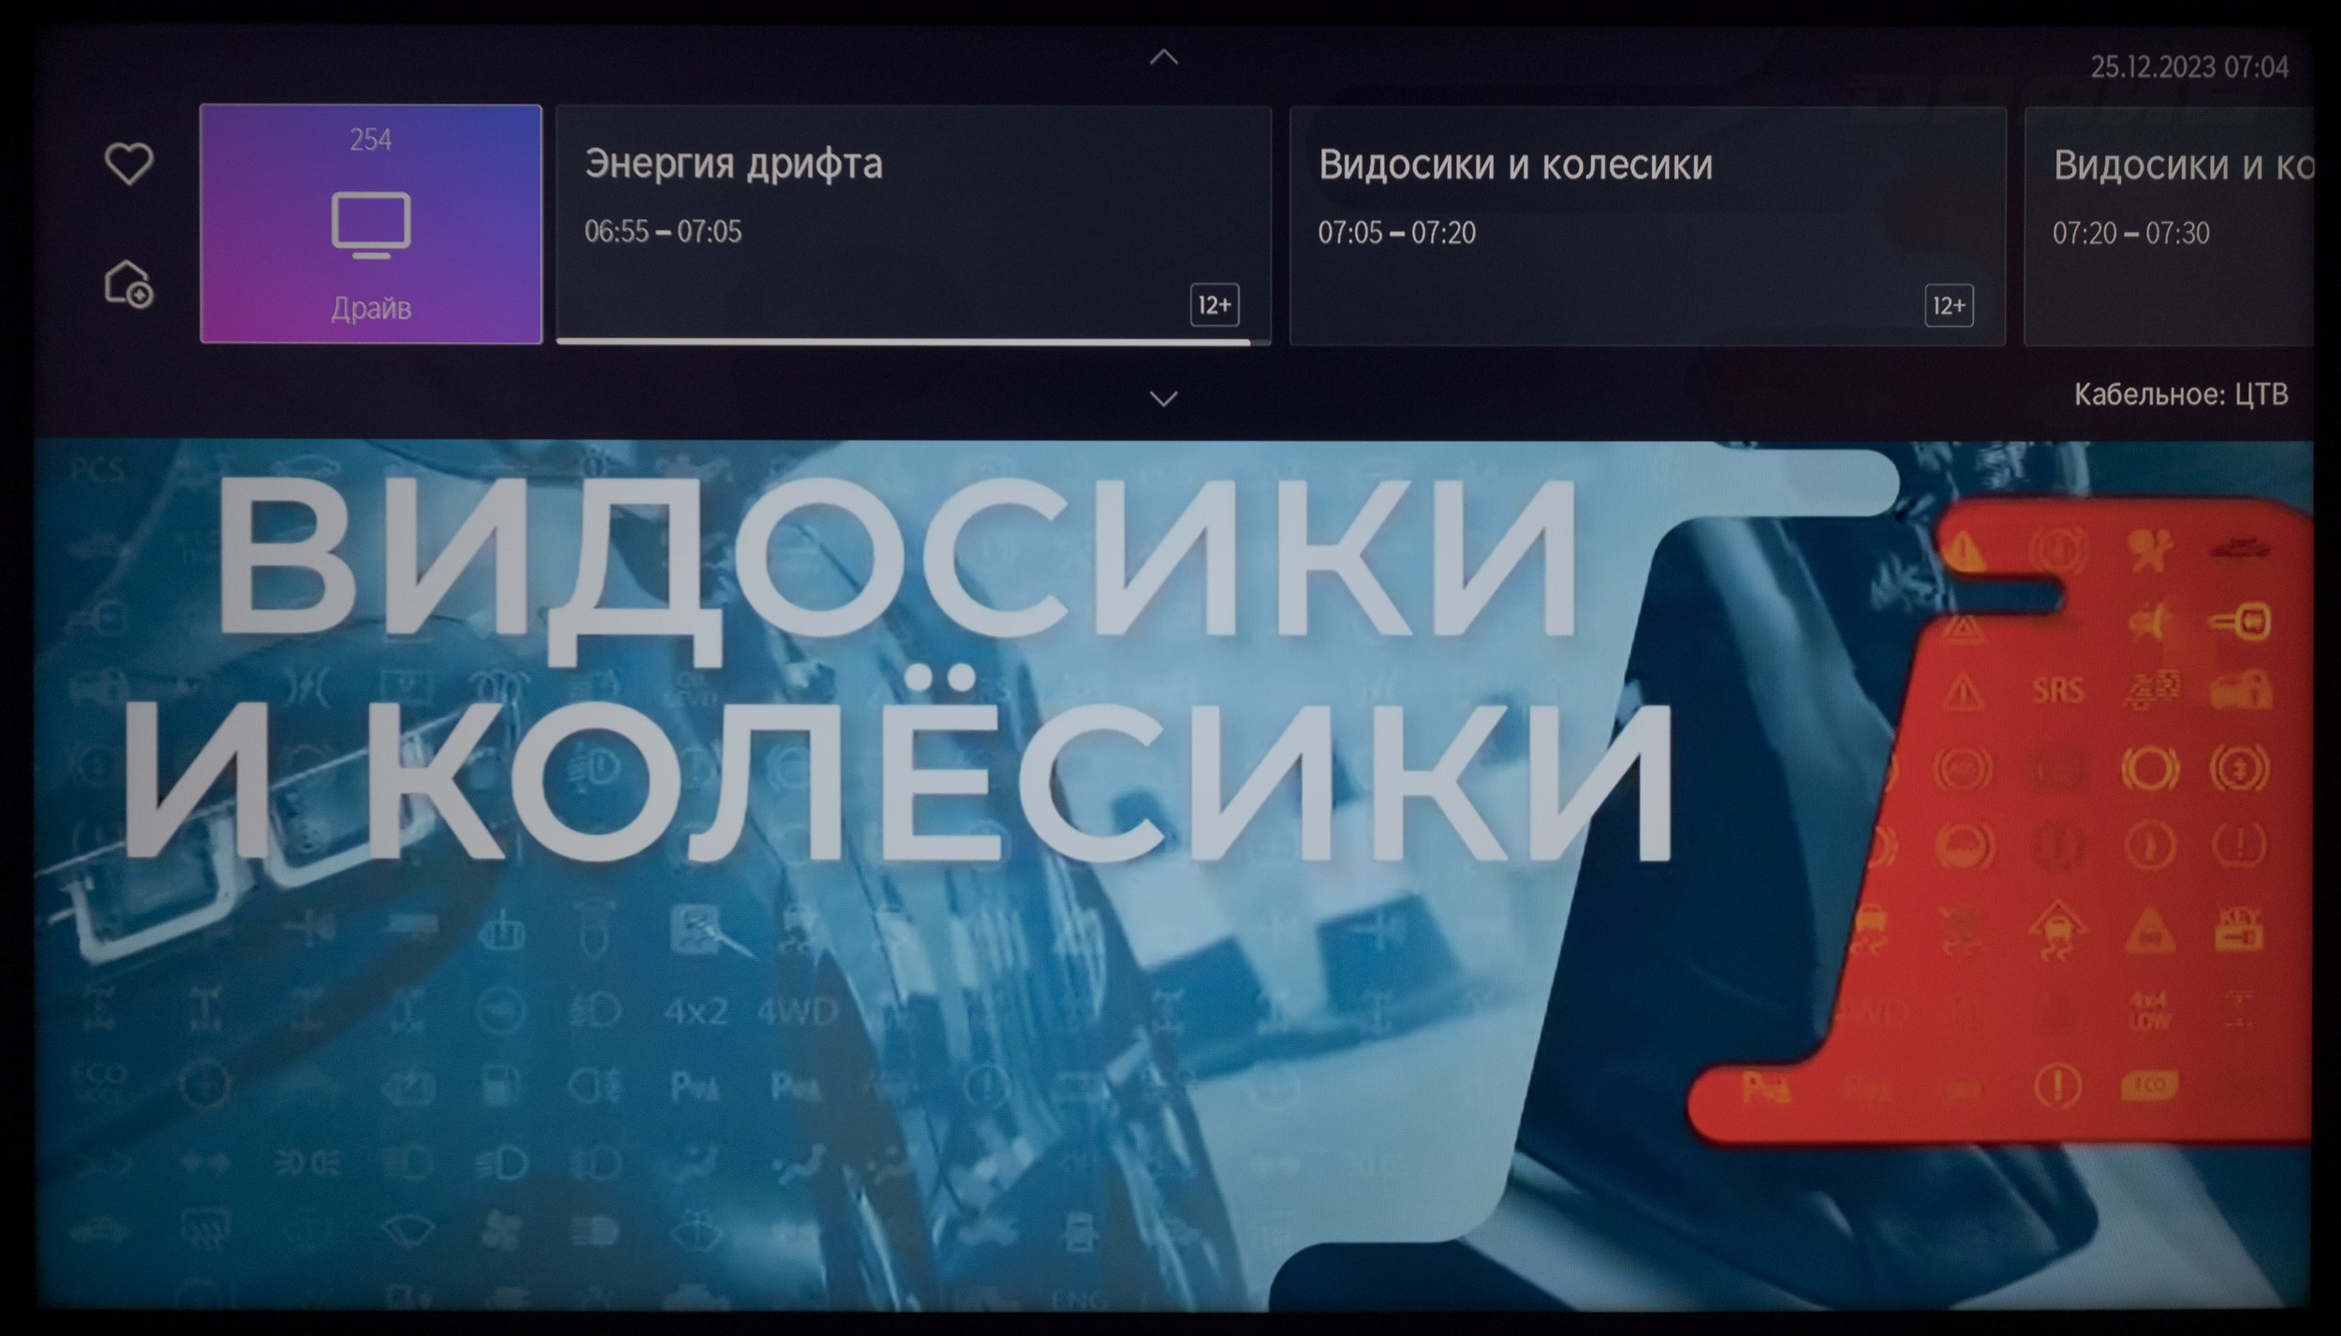2341x1336 pixels.
Task: Click the 06:55 – 07:05 time slot
Action: coord(663,232)
